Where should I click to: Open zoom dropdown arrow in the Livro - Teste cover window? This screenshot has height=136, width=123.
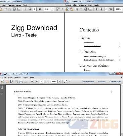pyautogui.click(x=52, y=9)
